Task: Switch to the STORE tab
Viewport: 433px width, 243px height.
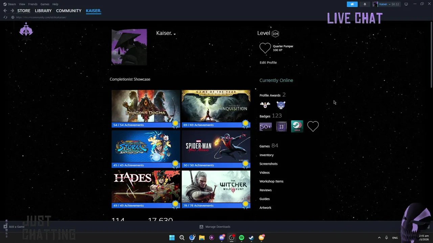Action: coord(24,11)
